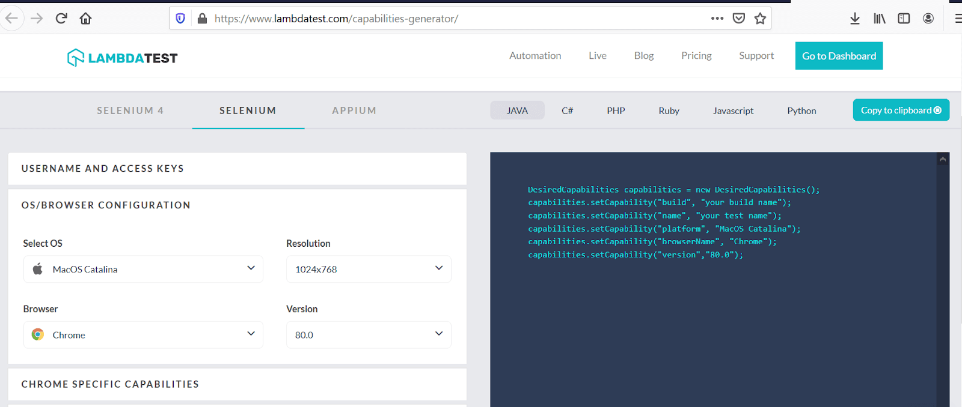Select the JAVA language tab
This screenshot has height=407, width=962.
click(517, 110)
